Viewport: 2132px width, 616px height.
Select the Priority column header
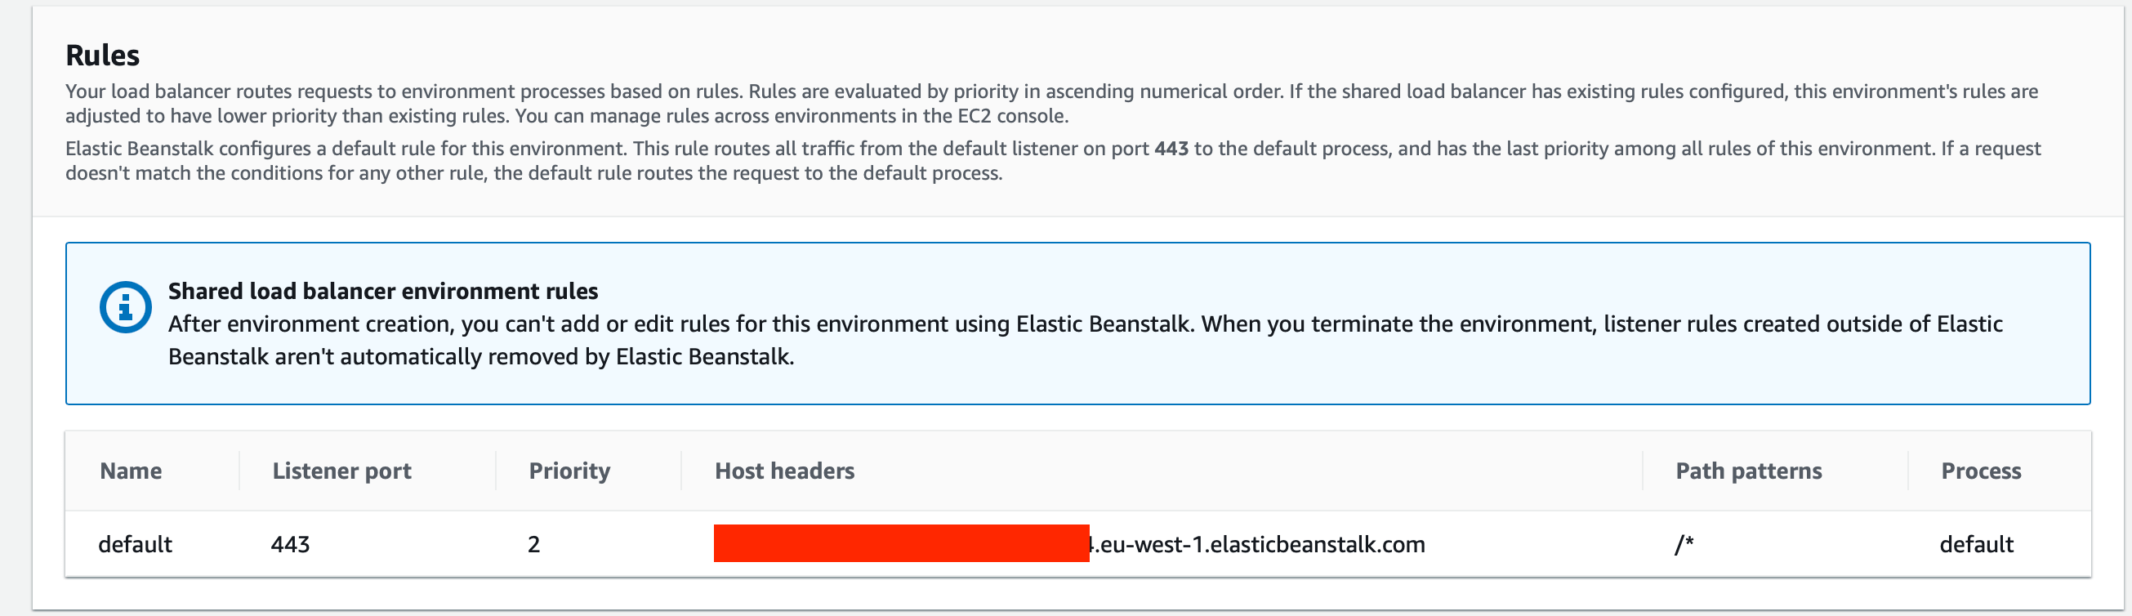[569, 471]
